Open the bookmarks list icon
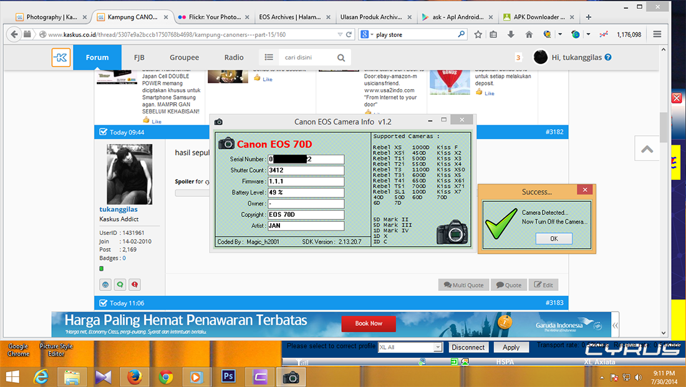 [493, 34]
